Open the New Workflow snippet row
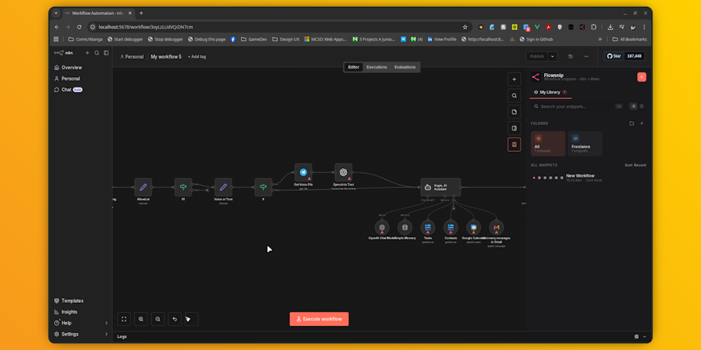 pos(589,178)
